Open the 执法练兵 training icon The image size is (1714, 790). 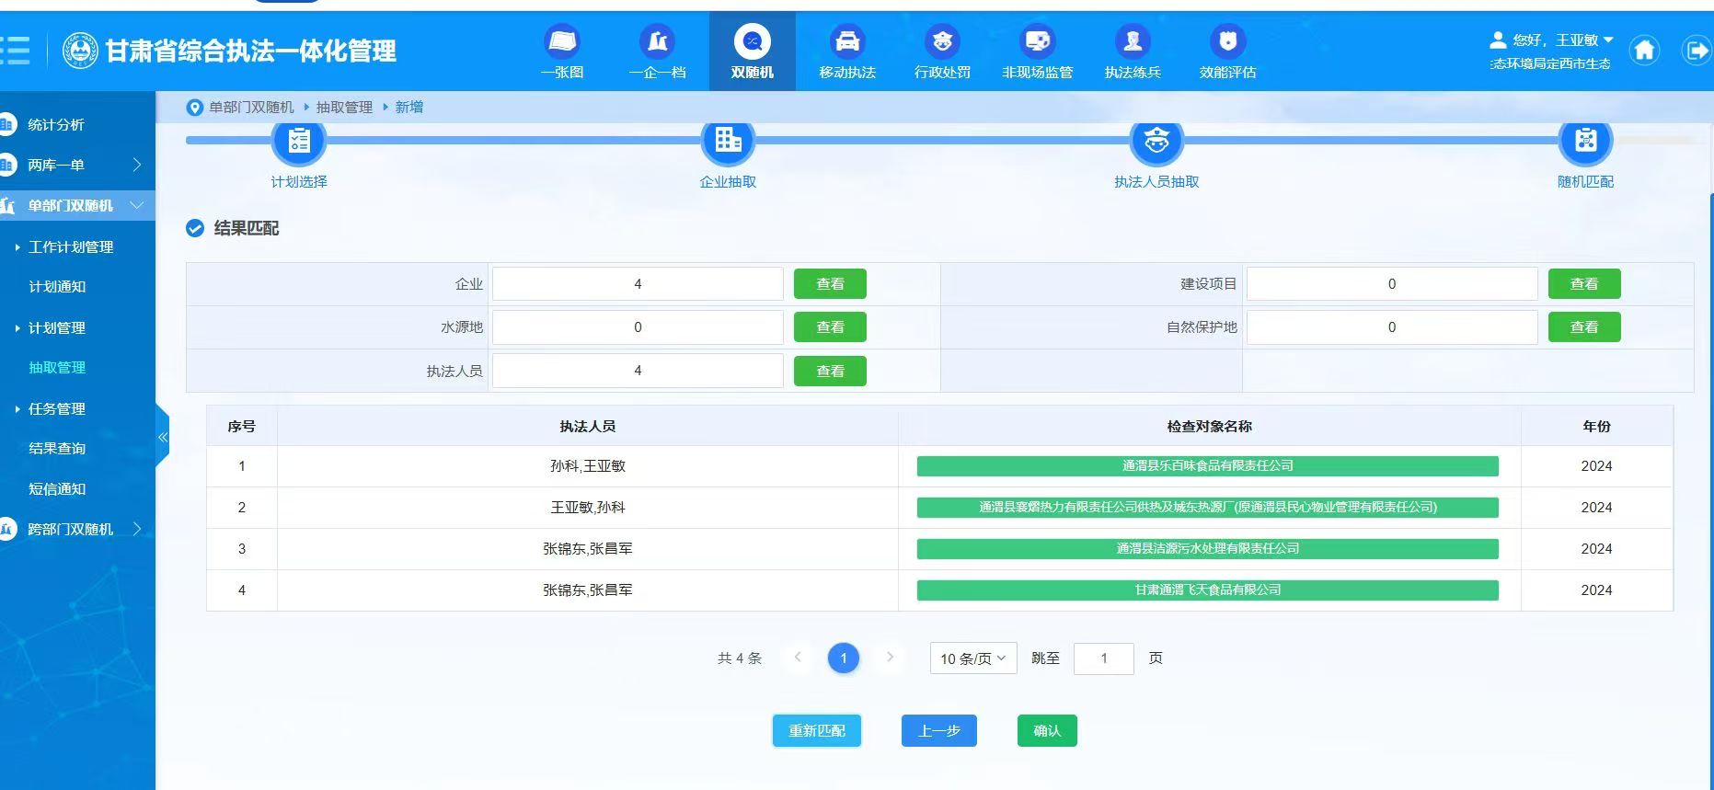pos(1133,42)
